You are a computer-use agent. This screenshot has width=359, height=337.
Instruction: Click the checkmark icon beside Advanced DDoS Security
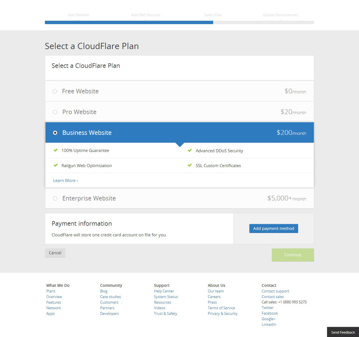(x=190, y=150)
